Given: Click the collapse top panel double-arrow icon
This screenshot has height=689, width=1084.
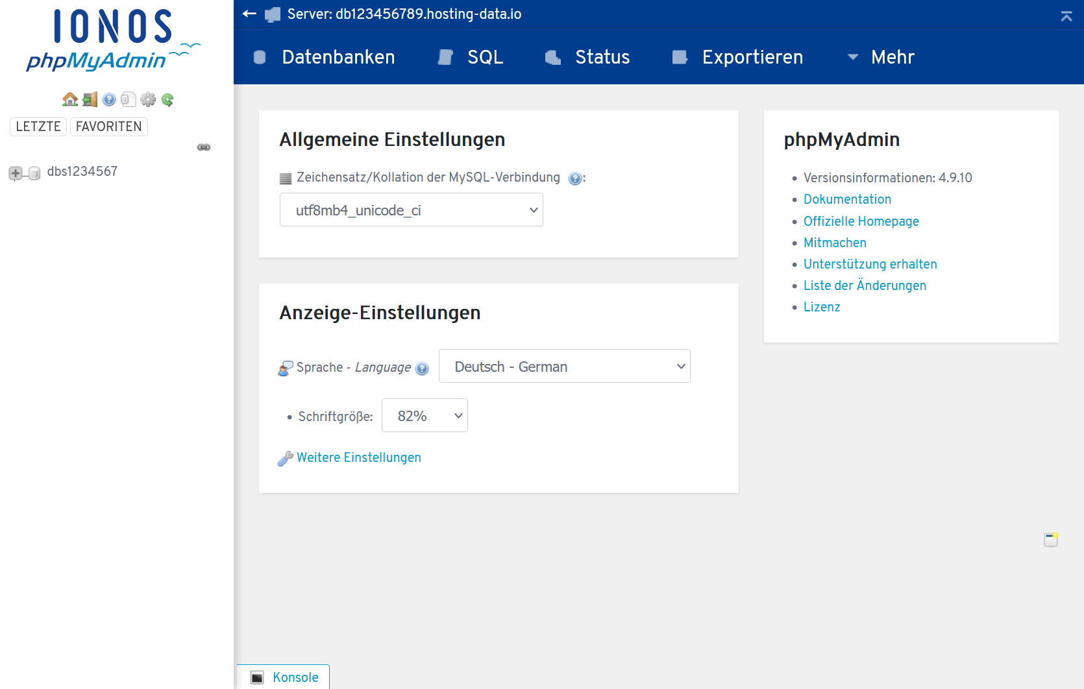Looking at the screenshot, I should pyautogui.click(x=1066, y=16).
